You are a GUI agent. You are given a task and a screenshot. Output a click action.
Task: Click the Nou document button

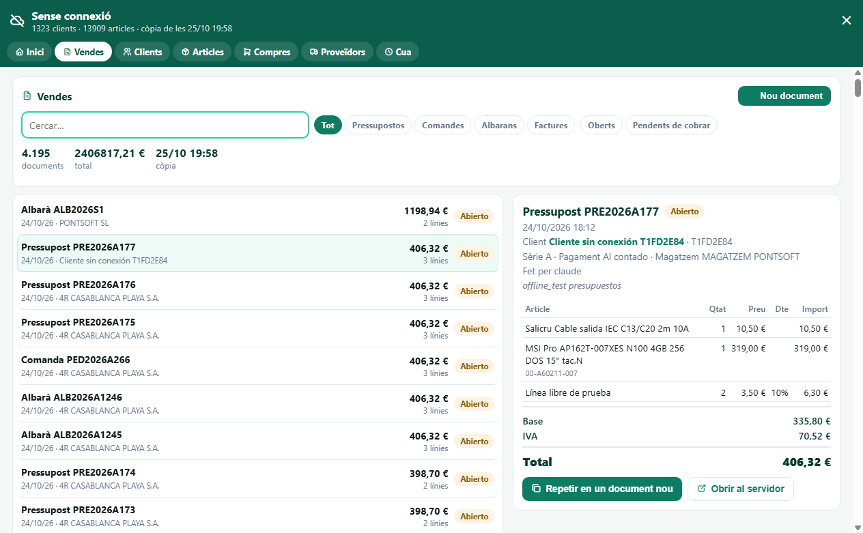784,96
